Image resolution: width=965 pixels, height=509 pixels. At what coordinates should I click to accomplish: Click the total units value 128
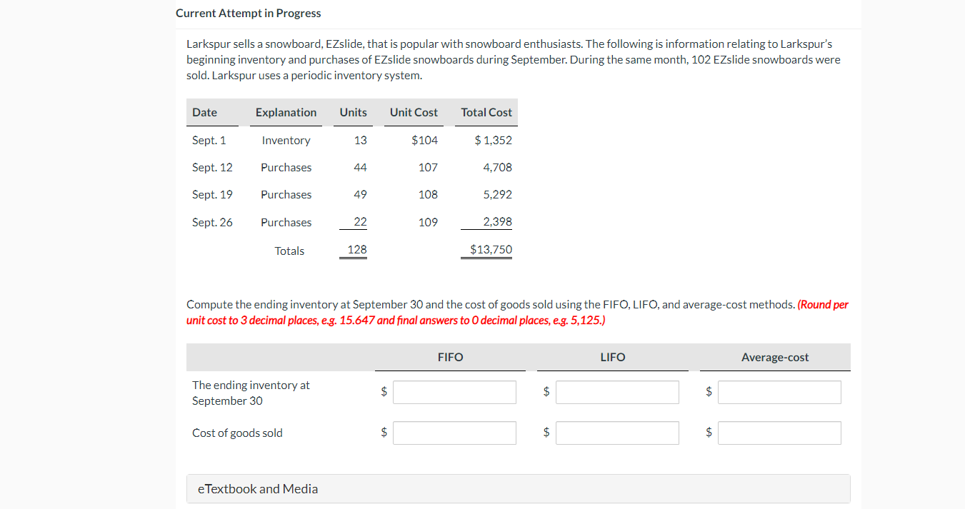click(x=357, y=250)
